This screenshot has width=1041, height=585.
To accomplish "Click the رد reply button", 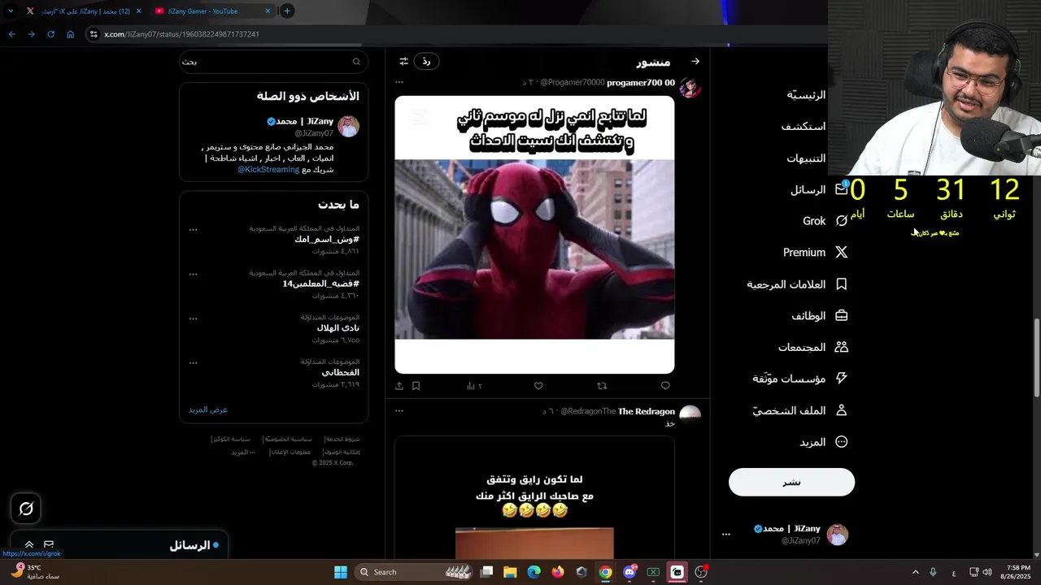I will (x=426, y=61).
